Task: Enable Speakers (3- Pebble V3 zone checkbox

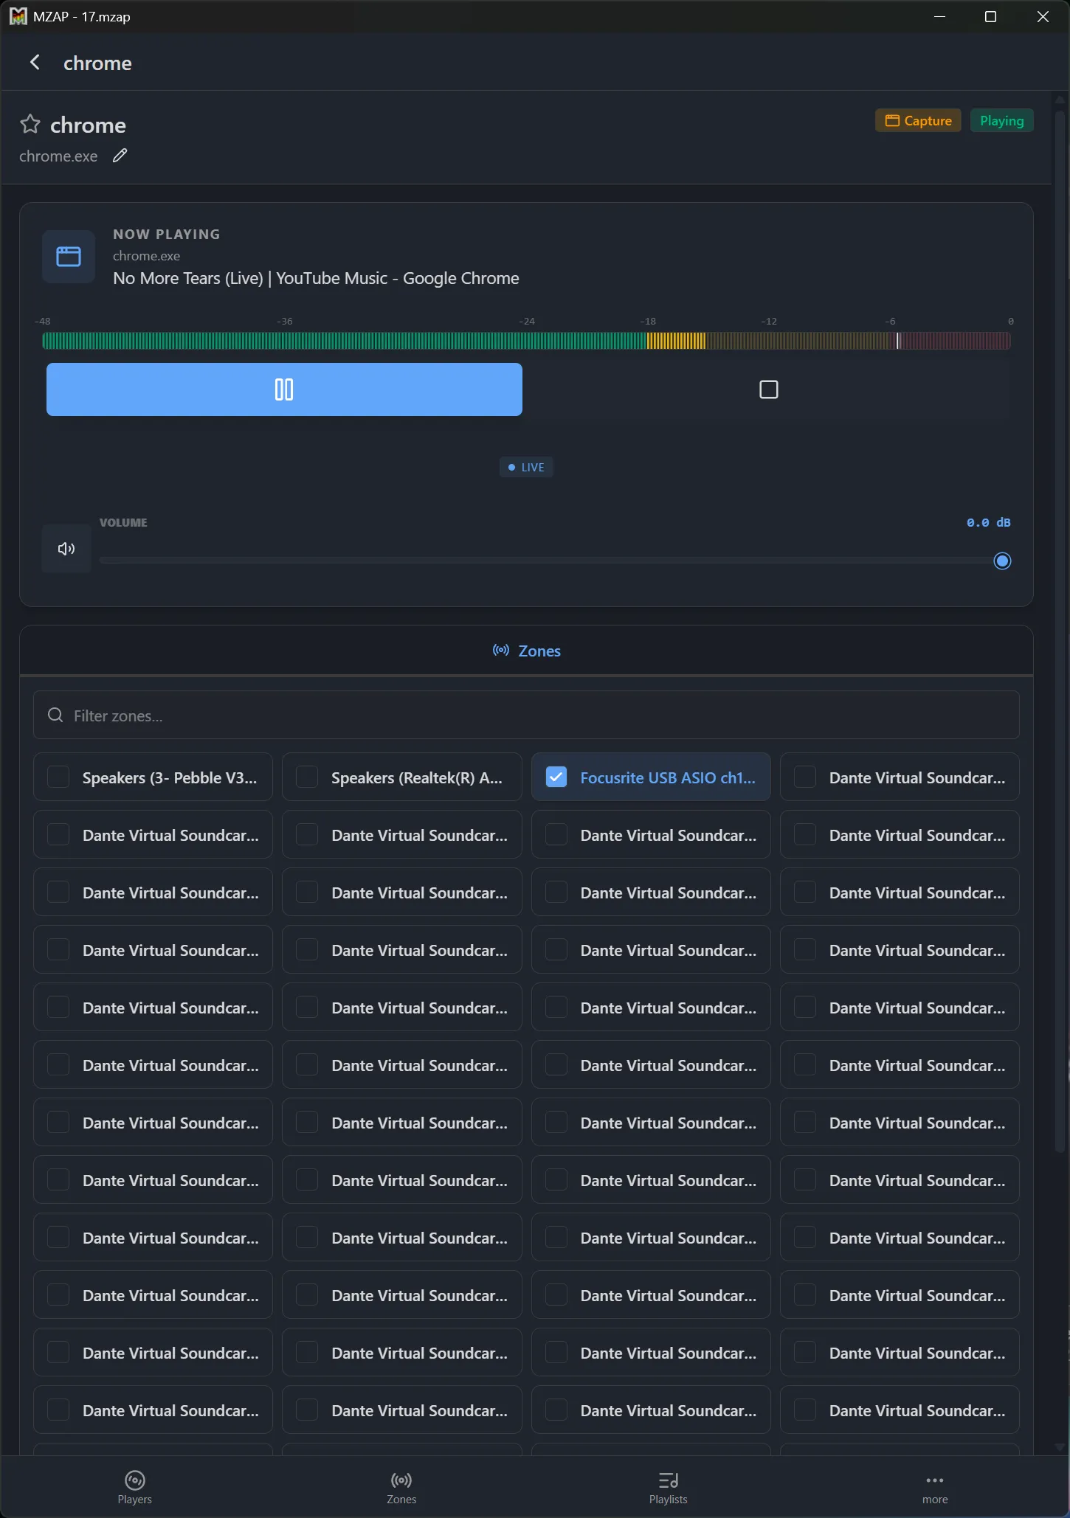Action: 58,777
